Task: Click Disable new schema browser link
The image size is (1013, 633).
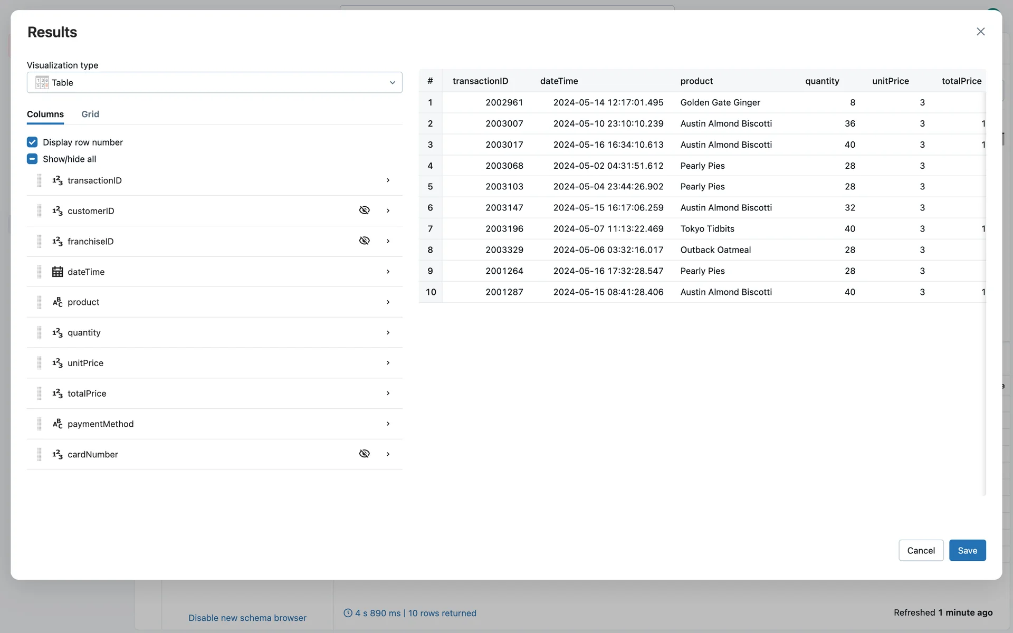Action: 247,618
